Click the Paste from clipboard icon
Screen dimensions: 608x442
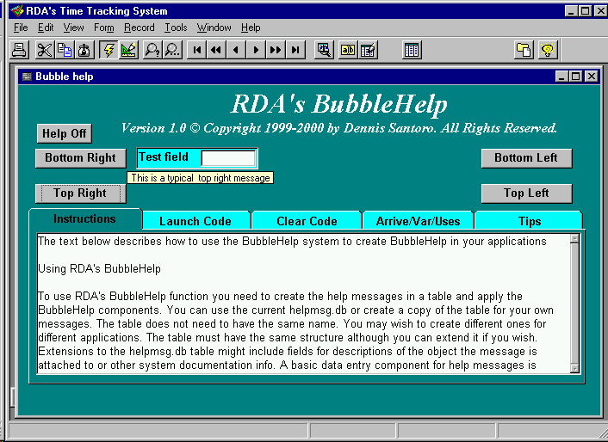click(x=84, y=50)
